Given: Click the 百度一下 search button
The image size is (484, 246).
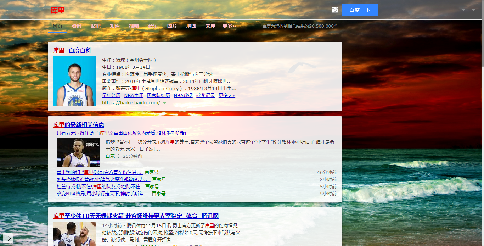Looking at the screenshot, I should coord(360,10).
